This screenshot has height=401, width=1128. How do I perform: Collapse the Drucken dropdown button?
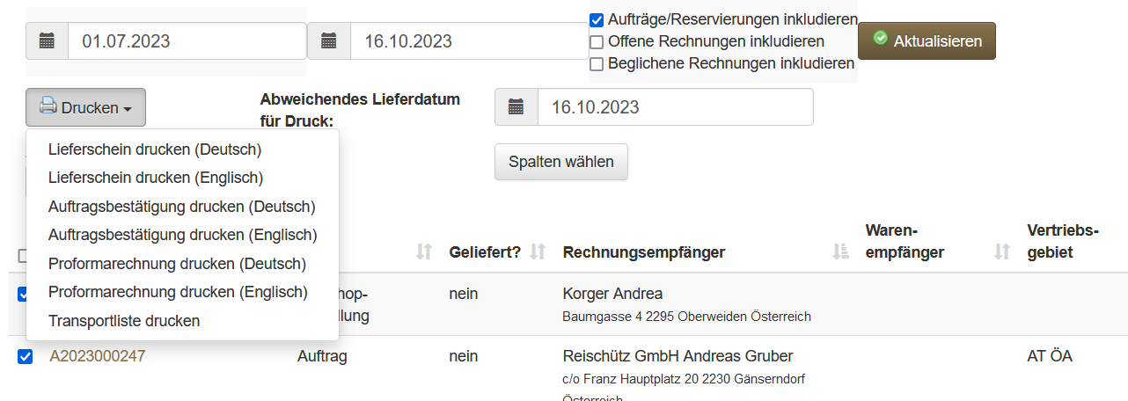pyautogui.click(x=85, y=107)
